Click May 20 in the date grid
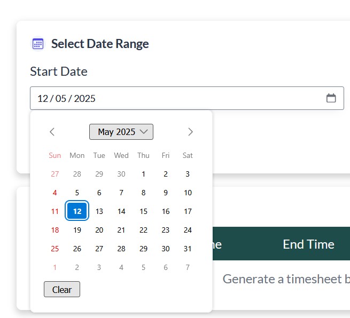 coord(99,230)
